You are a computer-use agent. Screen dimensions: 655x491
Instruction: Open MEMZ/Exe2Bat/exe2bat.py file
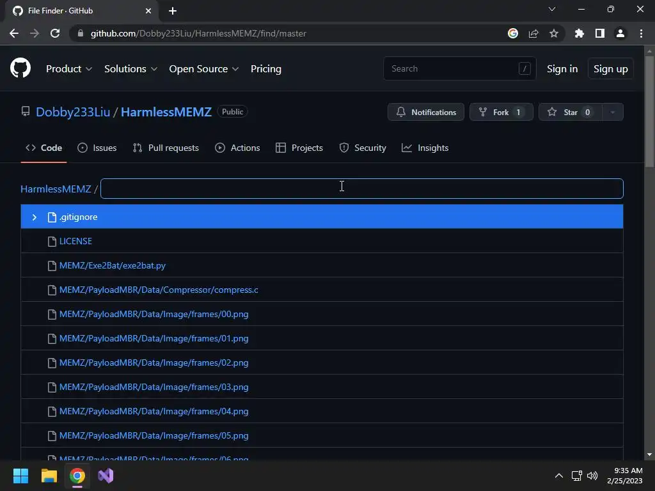pos(113,265)
